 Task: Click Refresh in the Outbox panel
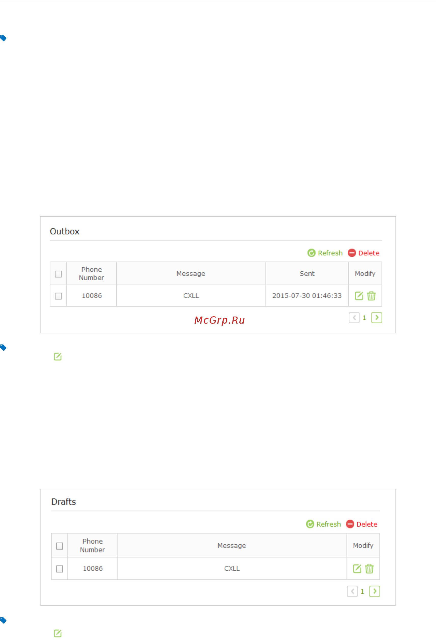pos(325,253)
